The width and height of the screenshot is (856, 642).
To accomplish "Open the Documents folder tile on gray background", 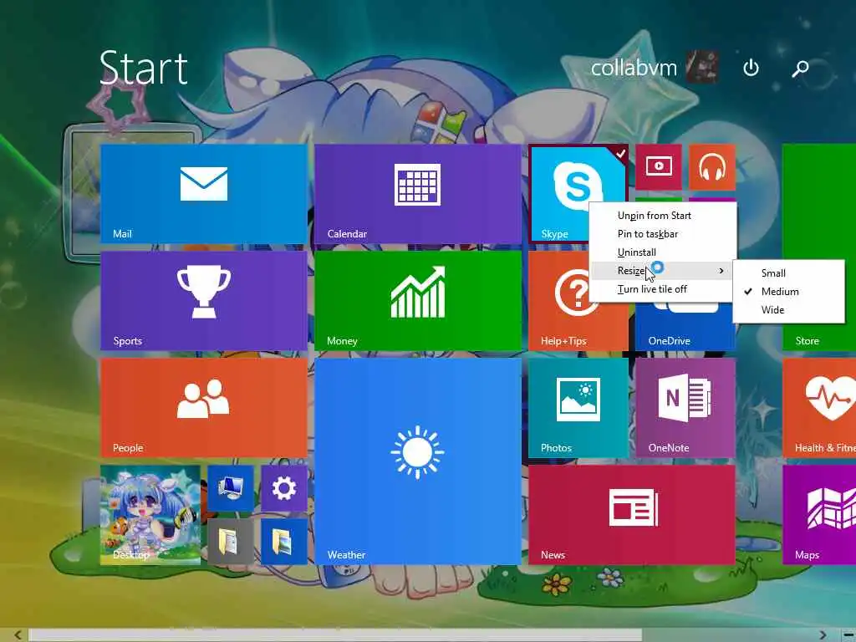I will point(231,542).
